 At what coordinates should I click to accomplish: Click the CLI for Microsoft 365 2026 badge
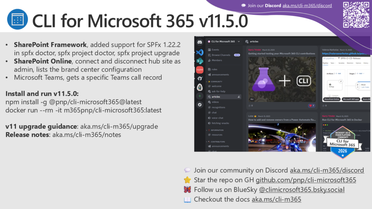[342, 142]
